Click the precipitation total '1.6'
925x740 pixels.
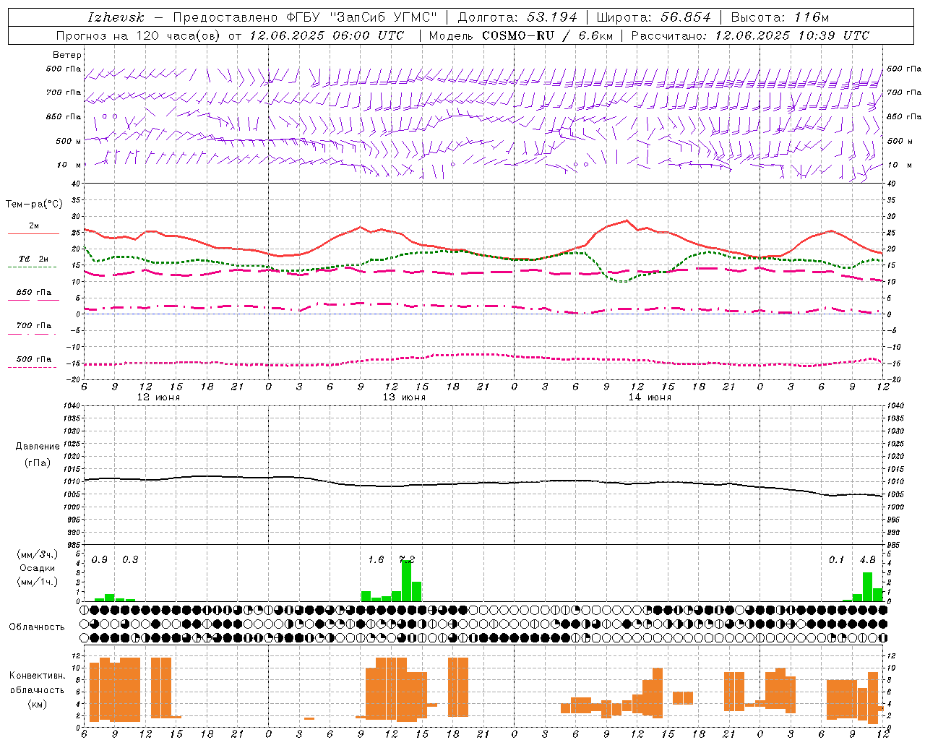tap(376, 560)
